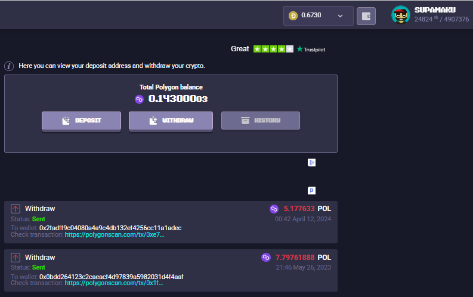Click the red arrow icon of April 12 withdraw

point(16,209)
